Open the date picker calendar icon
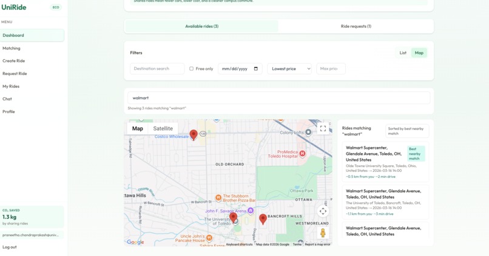Screen dimensions: 489x256 [256, 68]
